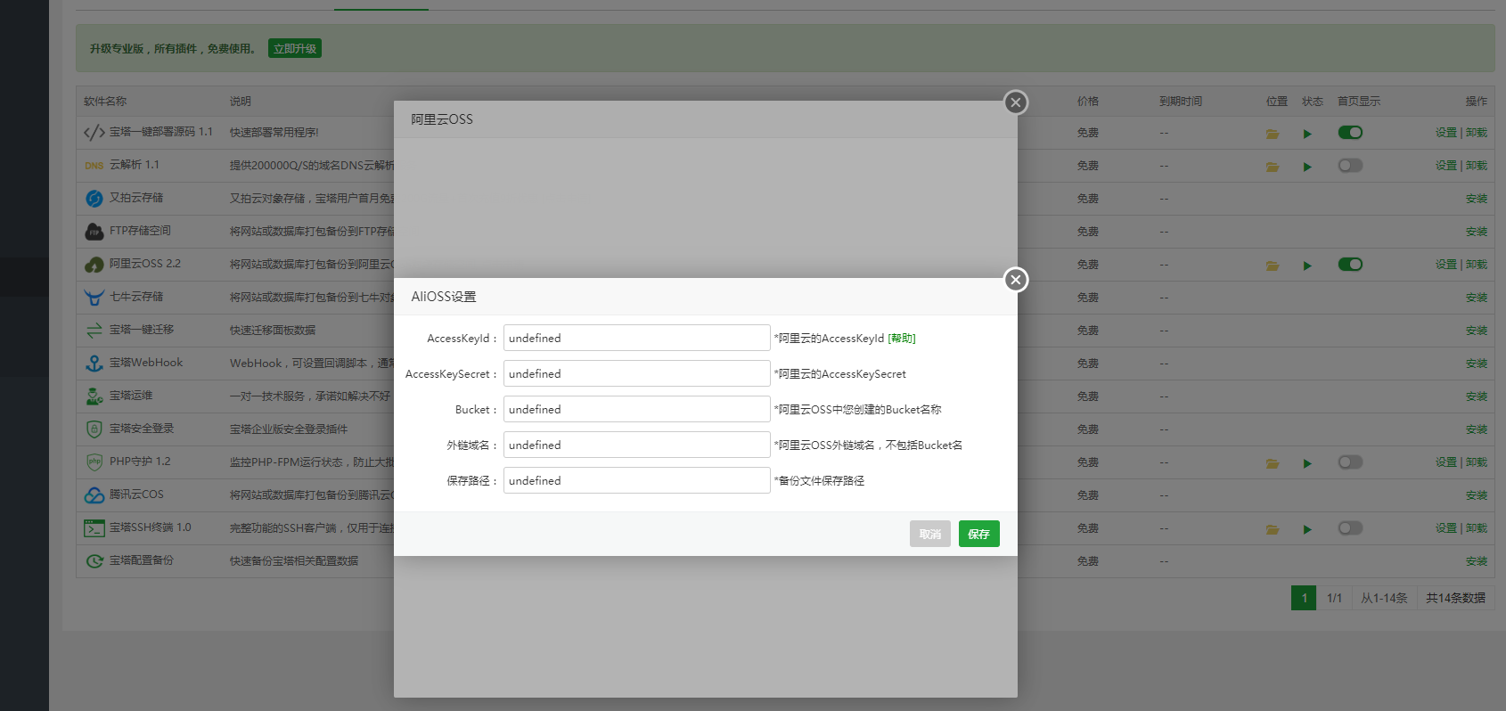Click the 宝塔WebHook anchor icon
The width and height of the screenshot is (1506, 711).
point(94,364)
